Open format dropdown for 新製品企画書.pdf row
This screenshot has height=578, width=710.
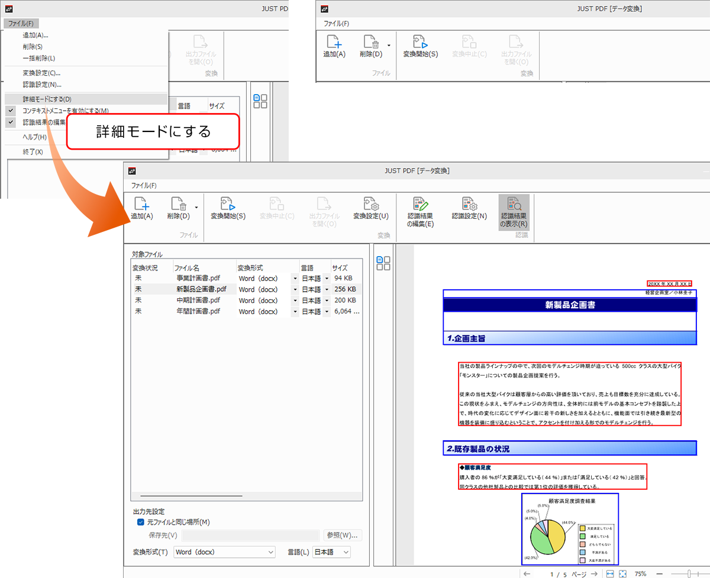[295, 289]
